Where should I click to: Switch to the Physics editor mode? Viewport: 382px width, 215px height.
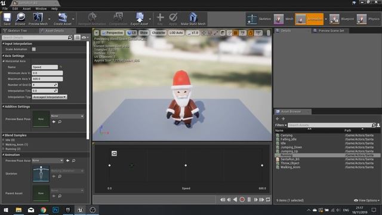pyautogui.click(x=368, y=19)
